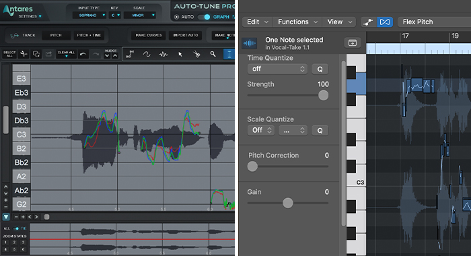Open the Flex Pitch mode popup
471x256 pixels.
tap(434, 22)
